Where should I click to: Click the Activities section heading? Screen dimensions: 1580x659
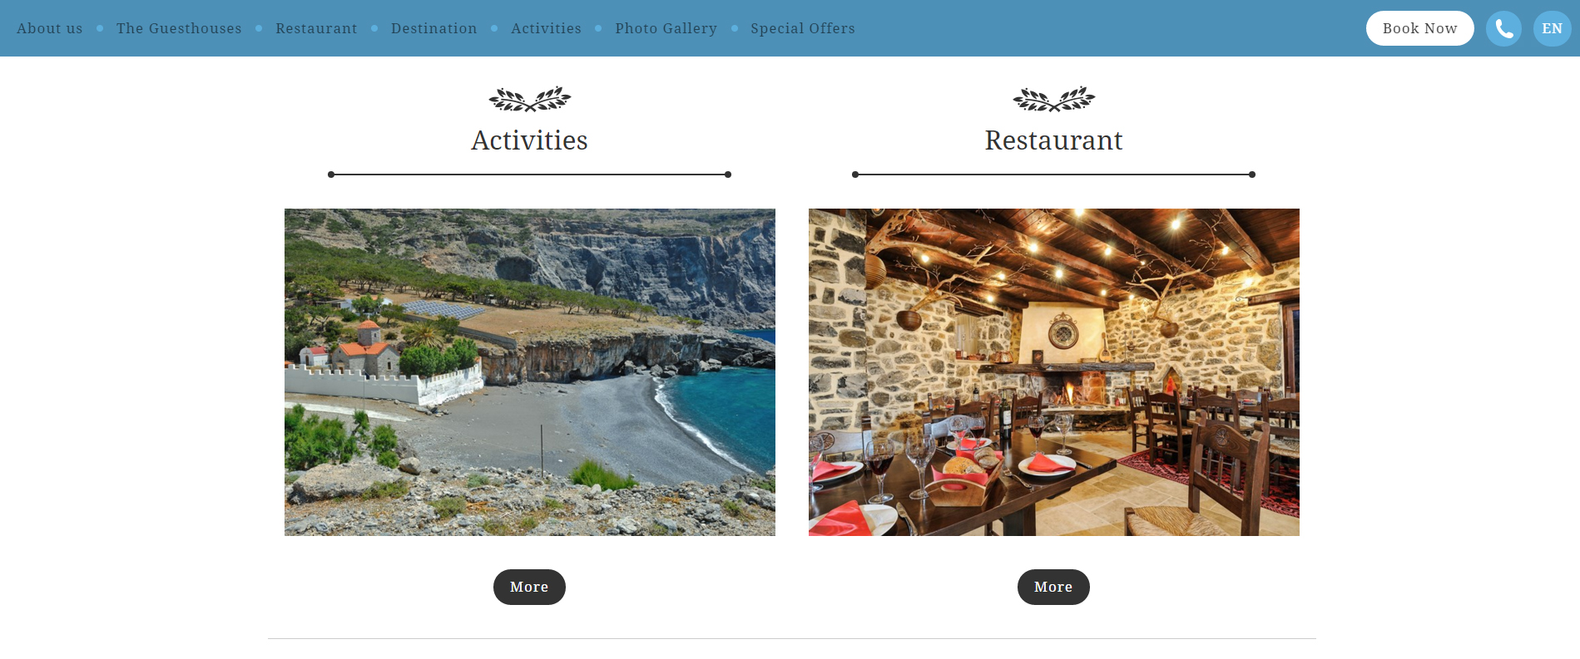[x=529, y=140]
